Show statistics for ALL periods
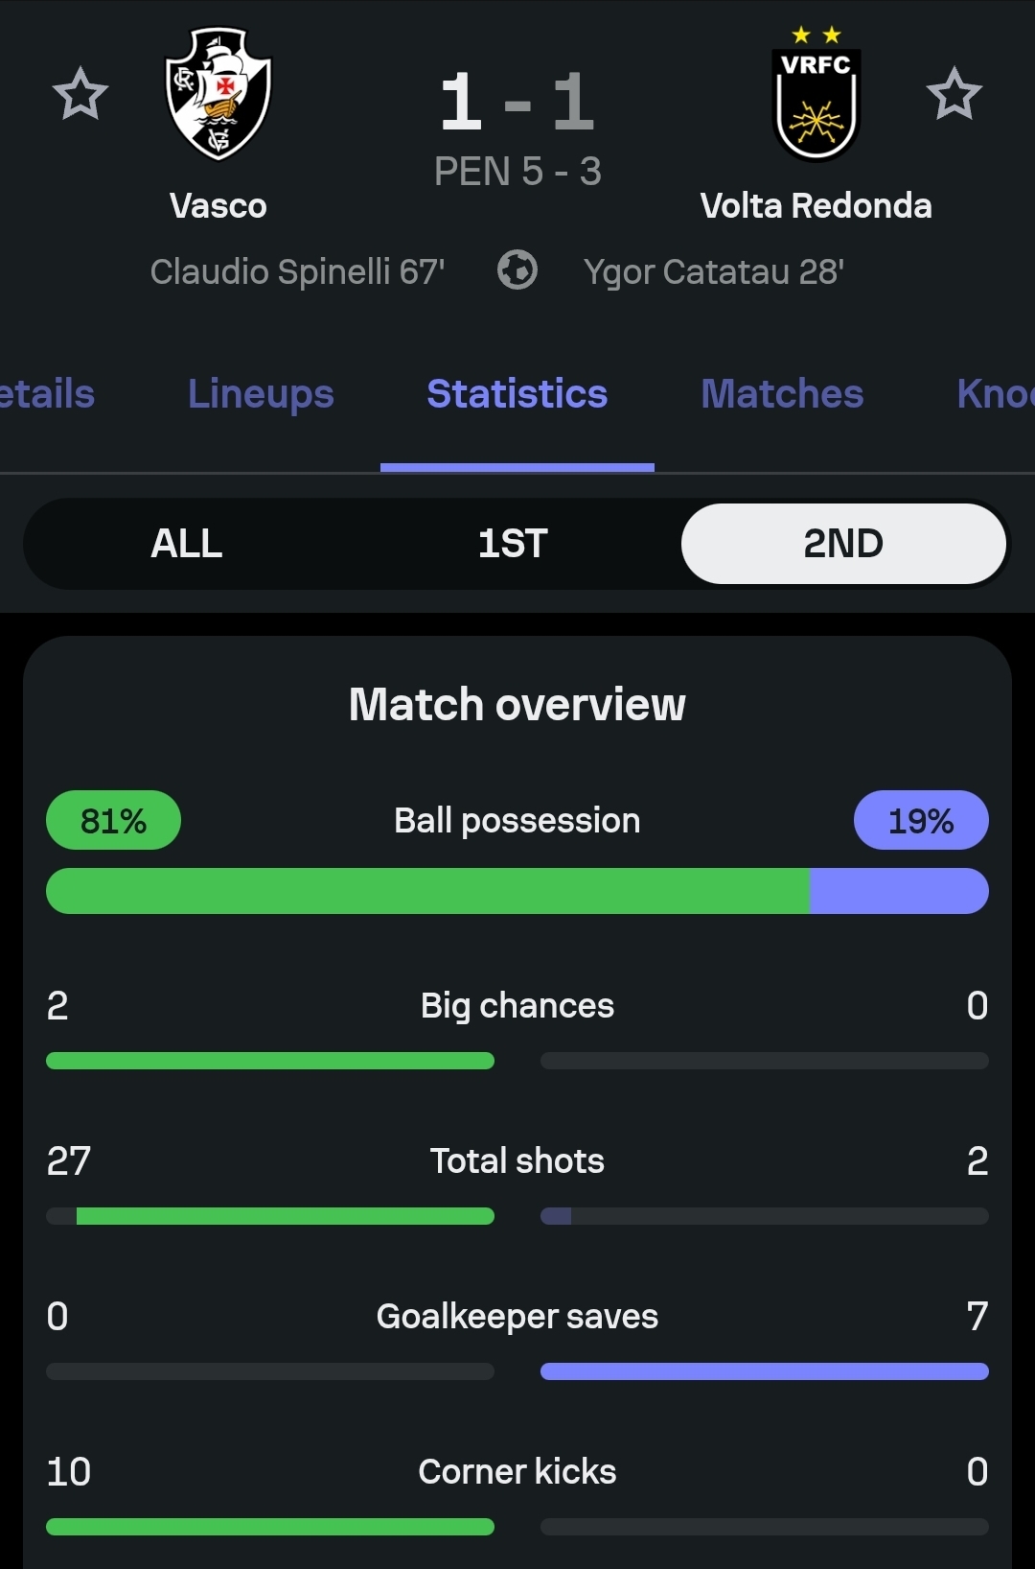The height and width of the screenshot is (1569, 1035). (187, 544)
